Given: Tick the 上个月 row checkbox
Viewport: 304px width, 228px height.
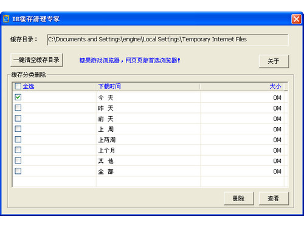Looking at the screenshot, I should [x=18, y=150].
